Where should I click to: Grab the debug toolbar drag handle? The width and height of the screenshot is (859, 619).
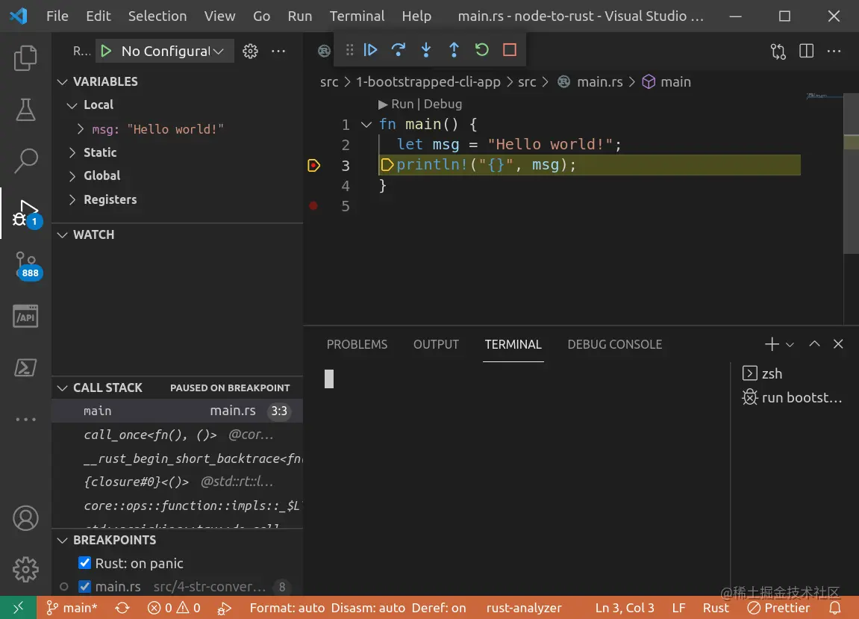349,50
